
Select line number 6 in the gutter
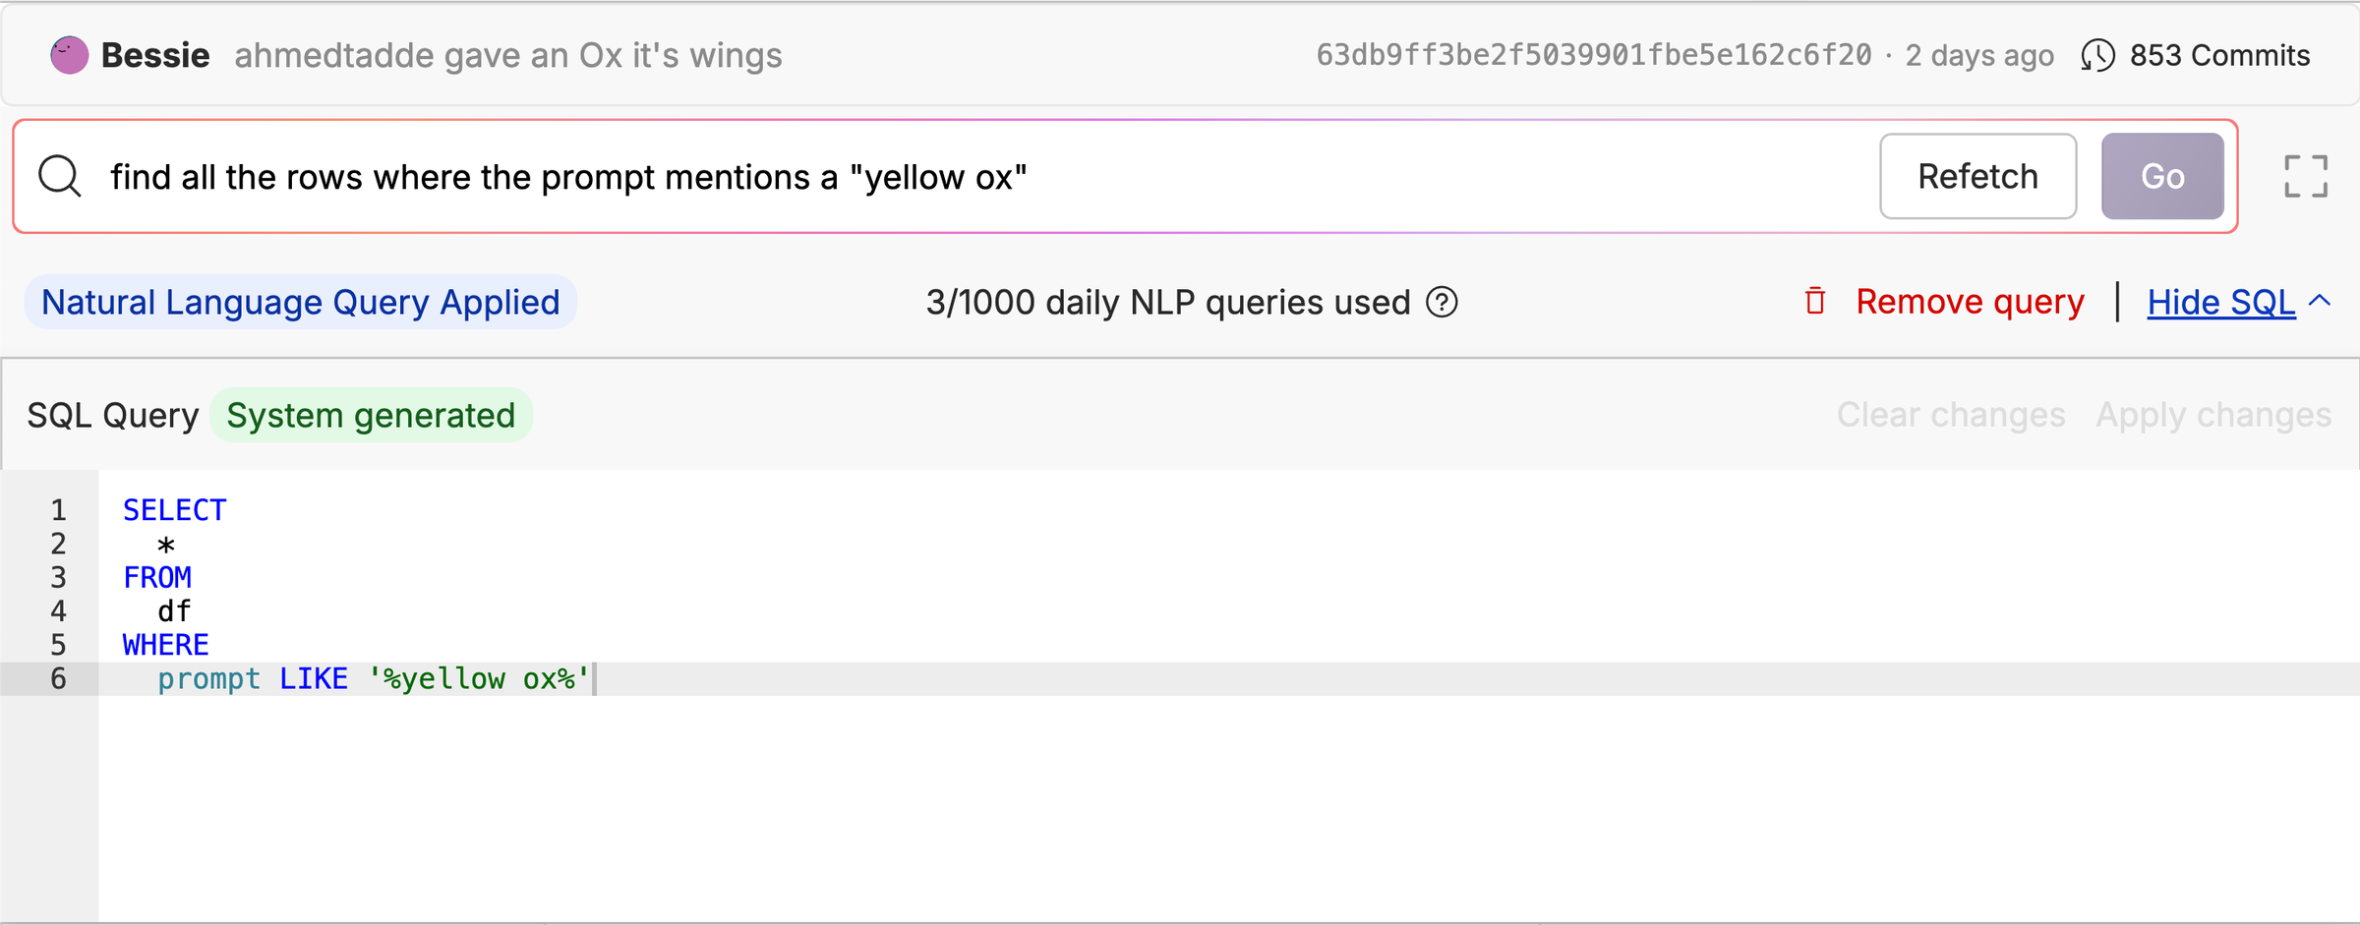(57, 678)
